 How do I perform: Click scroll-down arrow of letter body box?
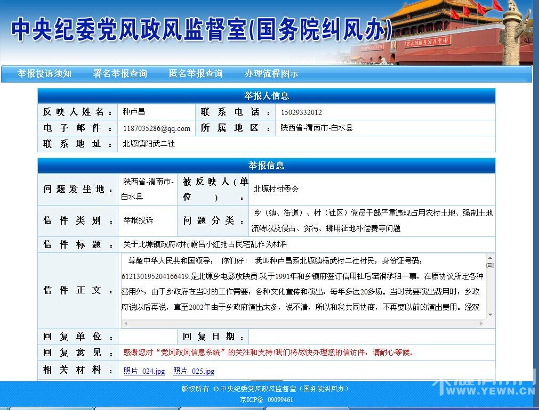click(490, 315)
